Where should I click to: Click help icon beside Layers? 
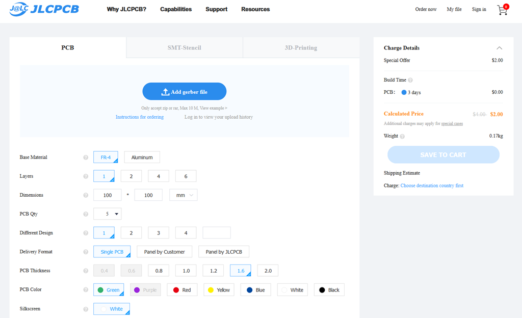(86, 176)
